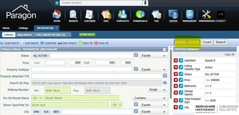239x115 pixels.
Task: Remove the Price criteria red X
Action: pos(176,80)
